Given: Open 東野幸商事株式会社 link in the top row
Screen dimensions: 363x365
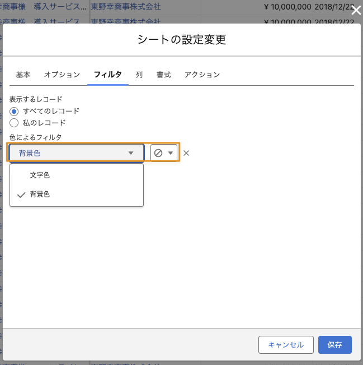Looking at the screenshot, I should click(x=126, y=7).
